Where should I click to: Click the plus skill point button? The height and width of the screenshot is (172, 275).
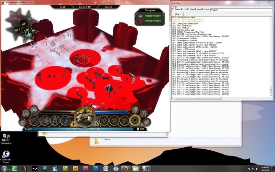tap(74, 124)
